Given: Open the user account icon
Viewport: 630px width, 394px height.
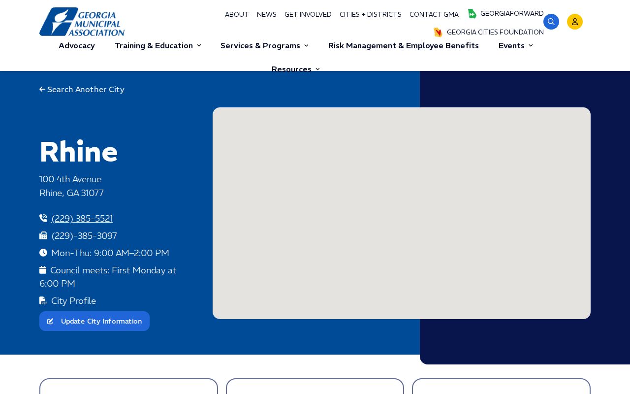Looking at the screenshot, I should (574, 22).
